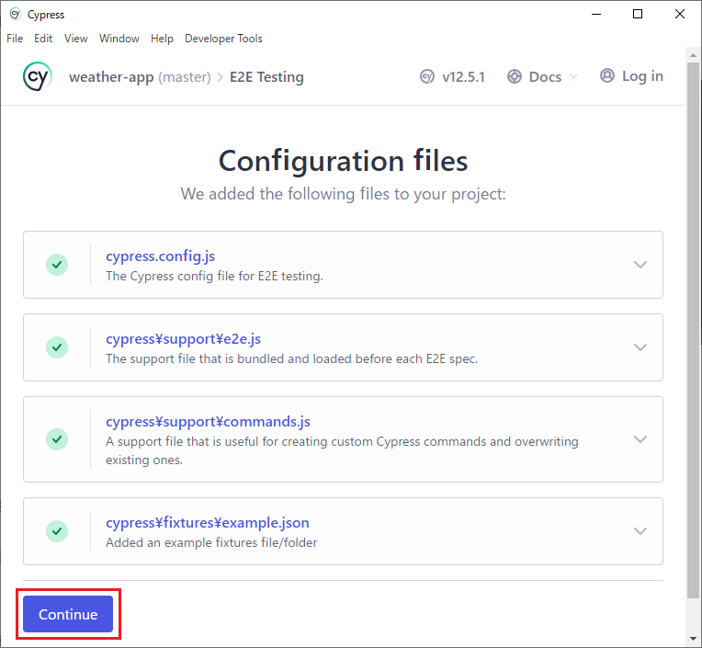Image resolution: width=702 pixels, height=648 pixels.
Task: Click the Cypress version icon beside v12.5.1
Action: click(x=427, y=76)
